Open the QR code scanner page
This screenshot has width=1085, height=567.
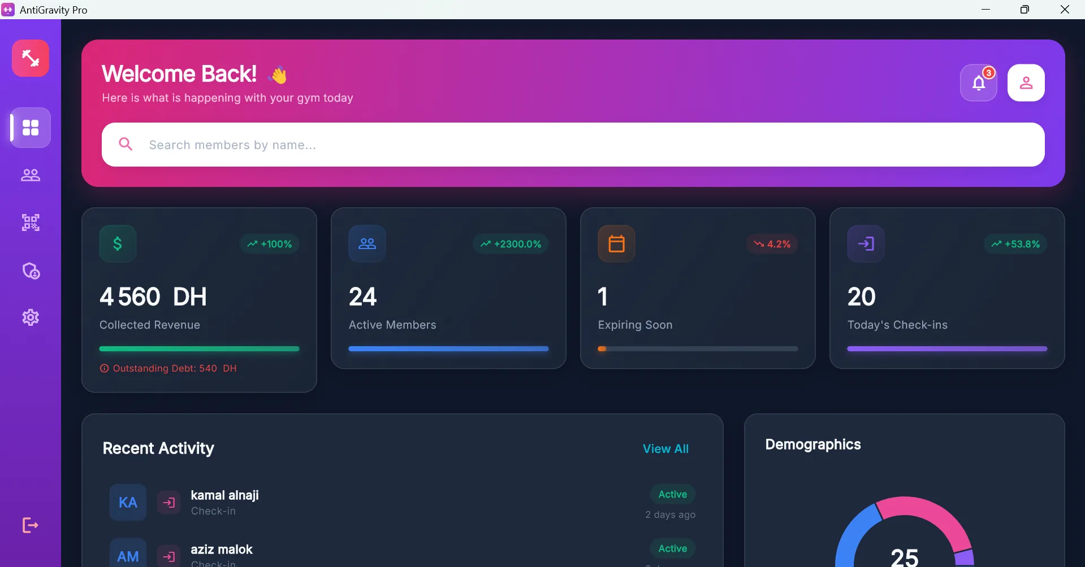pyautogui.click(x=31, y=223)
